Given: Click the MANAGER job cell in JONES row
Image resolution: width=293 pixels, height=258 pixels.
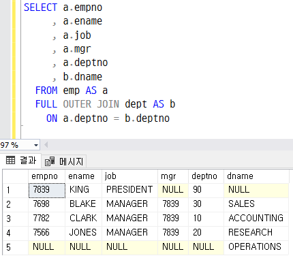Looking at the screenshot, I should [130, 233].
